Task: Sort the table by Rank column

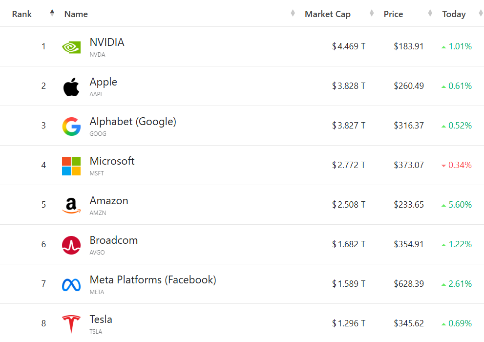Action: coord(22,14)
